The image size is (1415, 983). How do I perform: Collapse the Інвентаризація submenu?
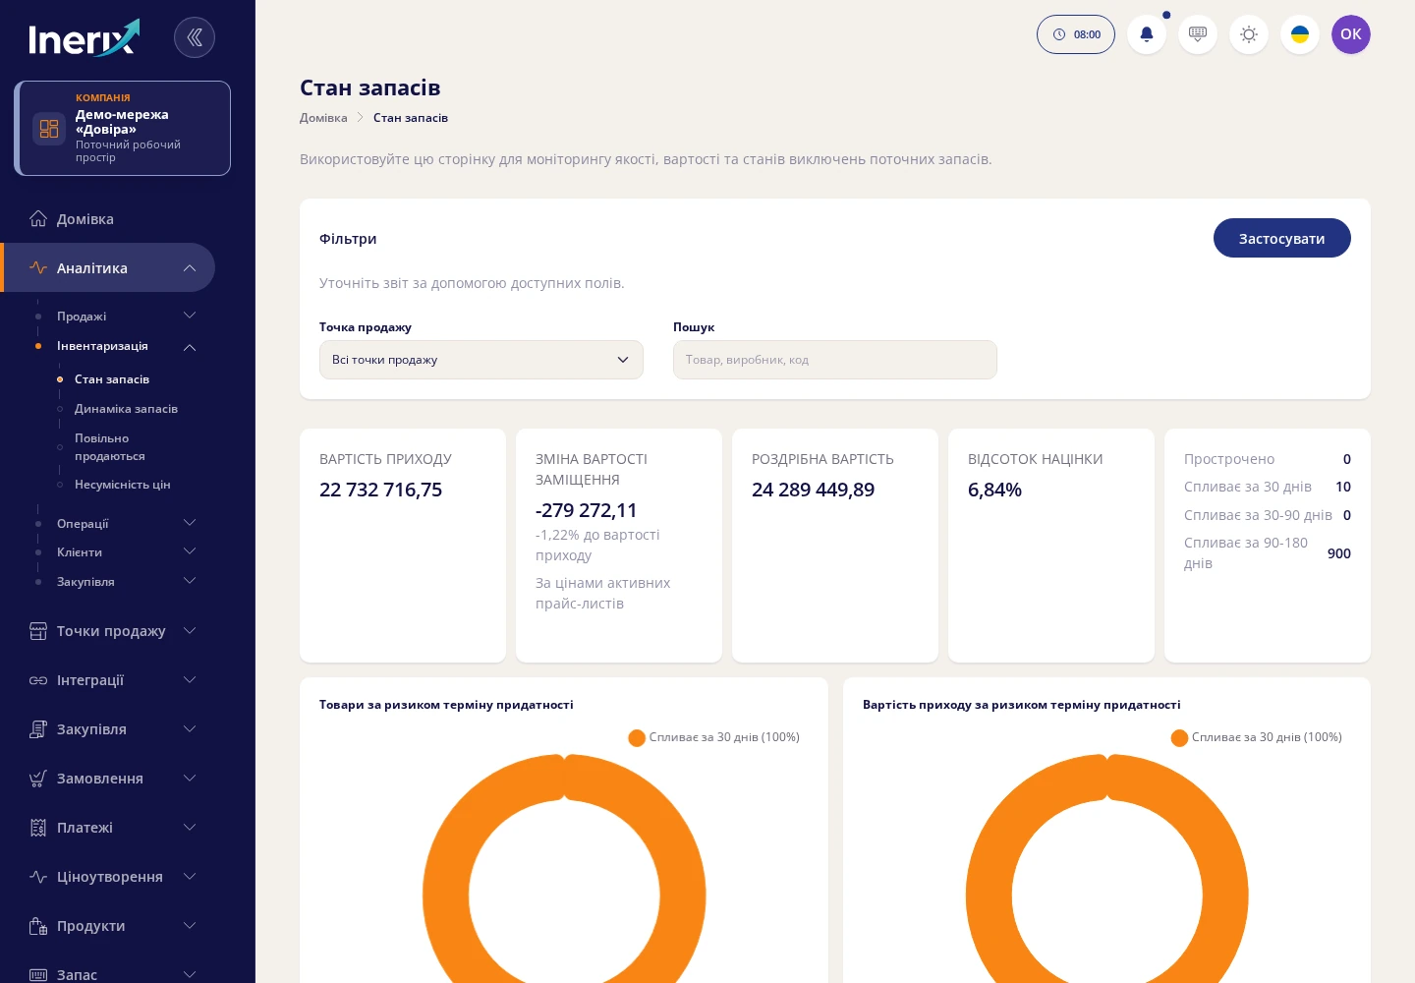pos(190,346)
